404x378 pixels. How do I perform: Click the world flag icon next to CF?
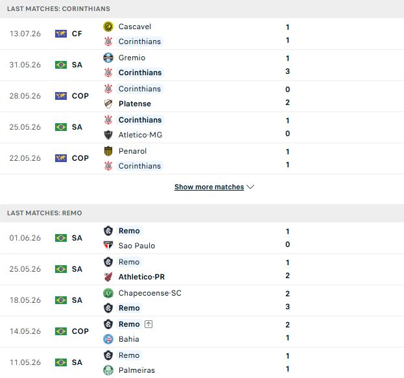point(61,34)
